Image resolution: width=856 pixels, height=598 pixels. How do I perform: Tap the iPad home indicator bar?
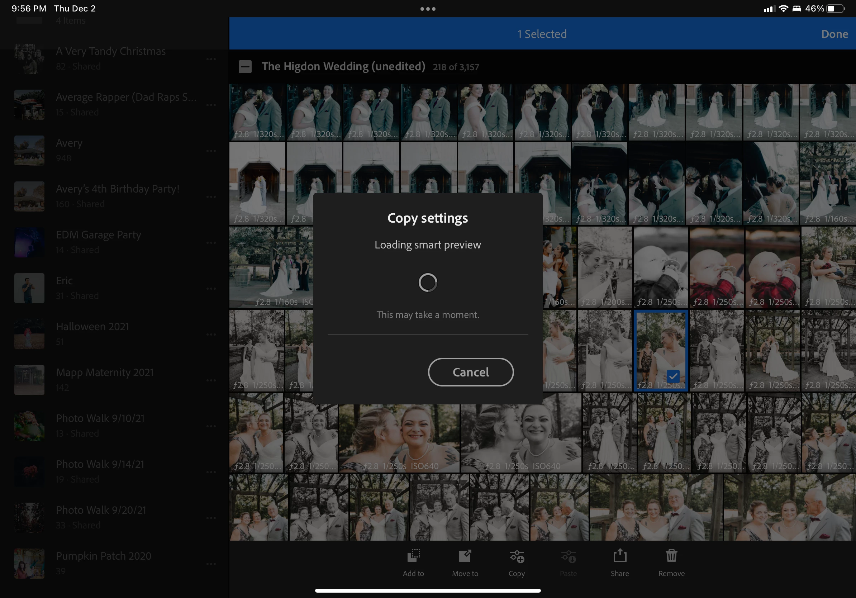tap(428, 590)
